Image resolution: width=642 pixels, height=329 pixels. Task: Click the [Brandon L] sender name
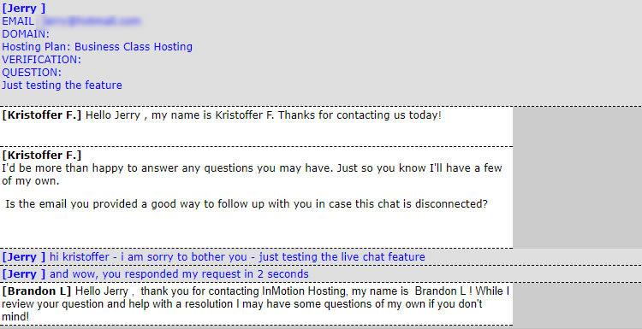click(x=37, y=291)
